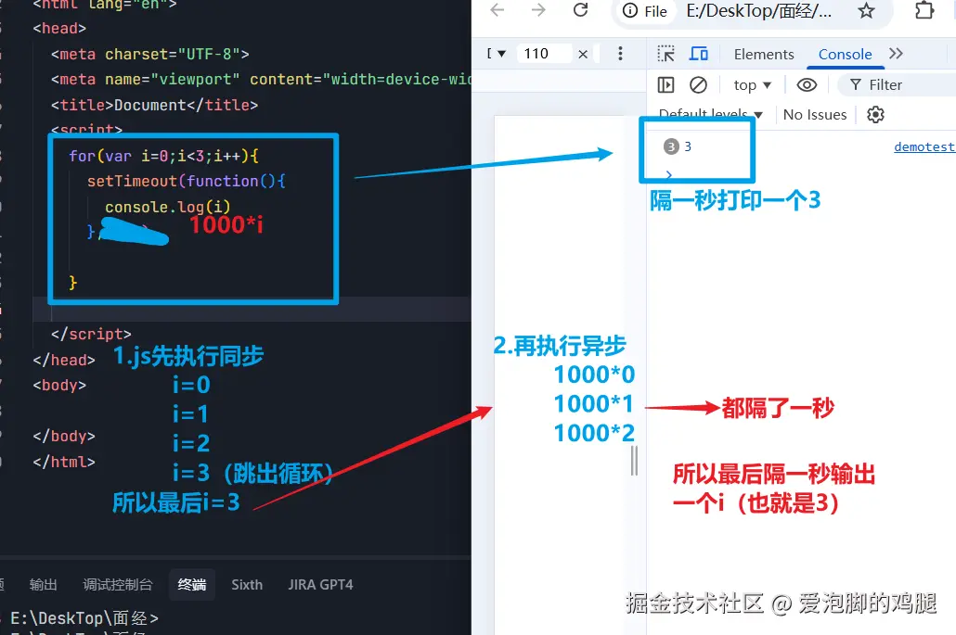The width and height of the screenshot is (956, 635).
Task: Toggle the device toolbar icon in DevTools
Action: (x=698, y=54)
